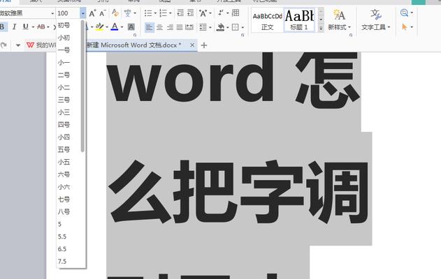Select 正文 style
441x279 pixels.
(x=267, y=20)
